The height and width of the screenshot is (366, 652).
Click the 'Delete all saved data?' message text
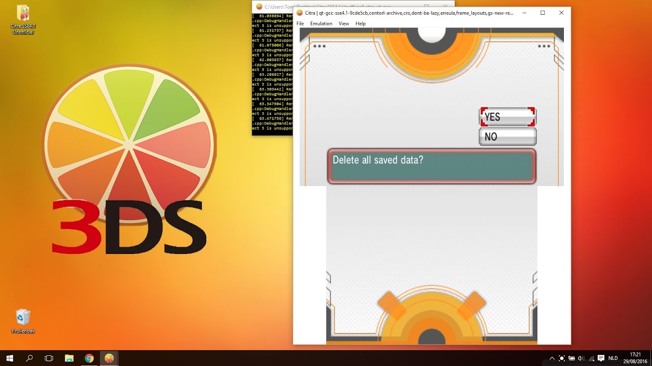click(x=378, y=160)
